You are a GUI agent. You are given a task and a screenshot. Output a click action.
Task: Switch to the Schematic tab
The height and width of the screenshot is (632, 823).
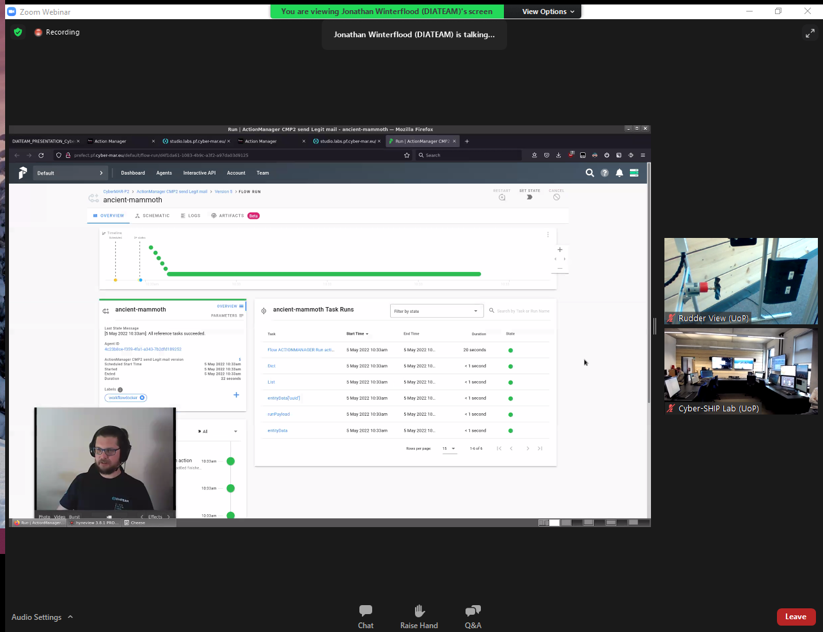tap(152, 216)
